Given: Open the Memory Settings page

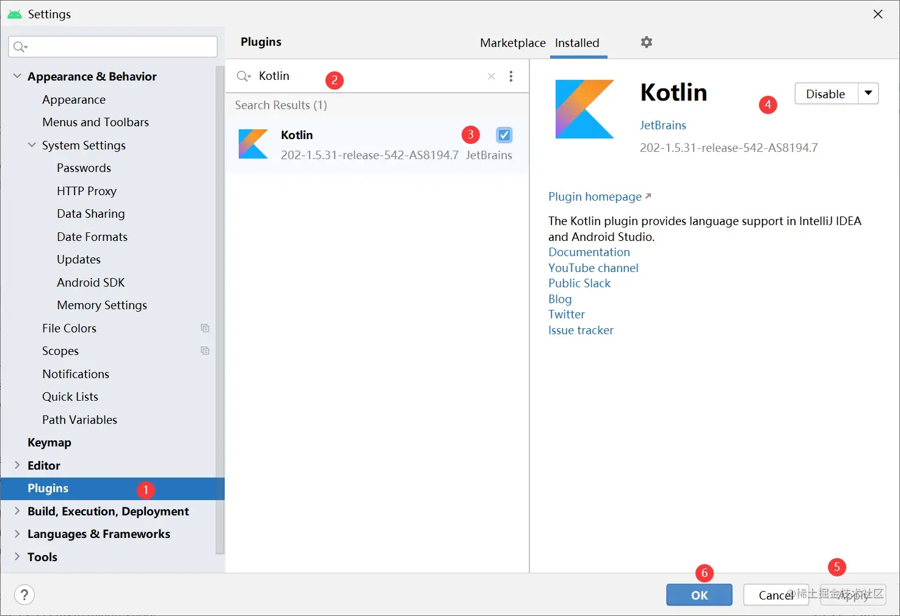Looking at the screenshot, I should click(x=102, y=305).
